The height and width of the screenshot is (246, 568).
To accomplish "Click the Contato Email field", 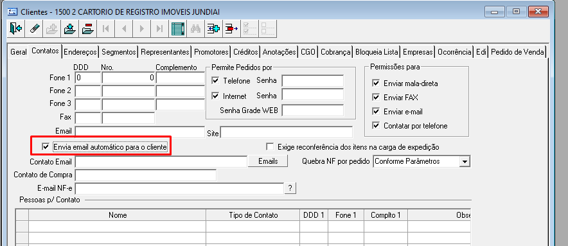I will coord(161,162).
